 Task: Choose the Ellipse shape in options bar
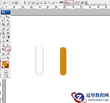click(41, 3)
